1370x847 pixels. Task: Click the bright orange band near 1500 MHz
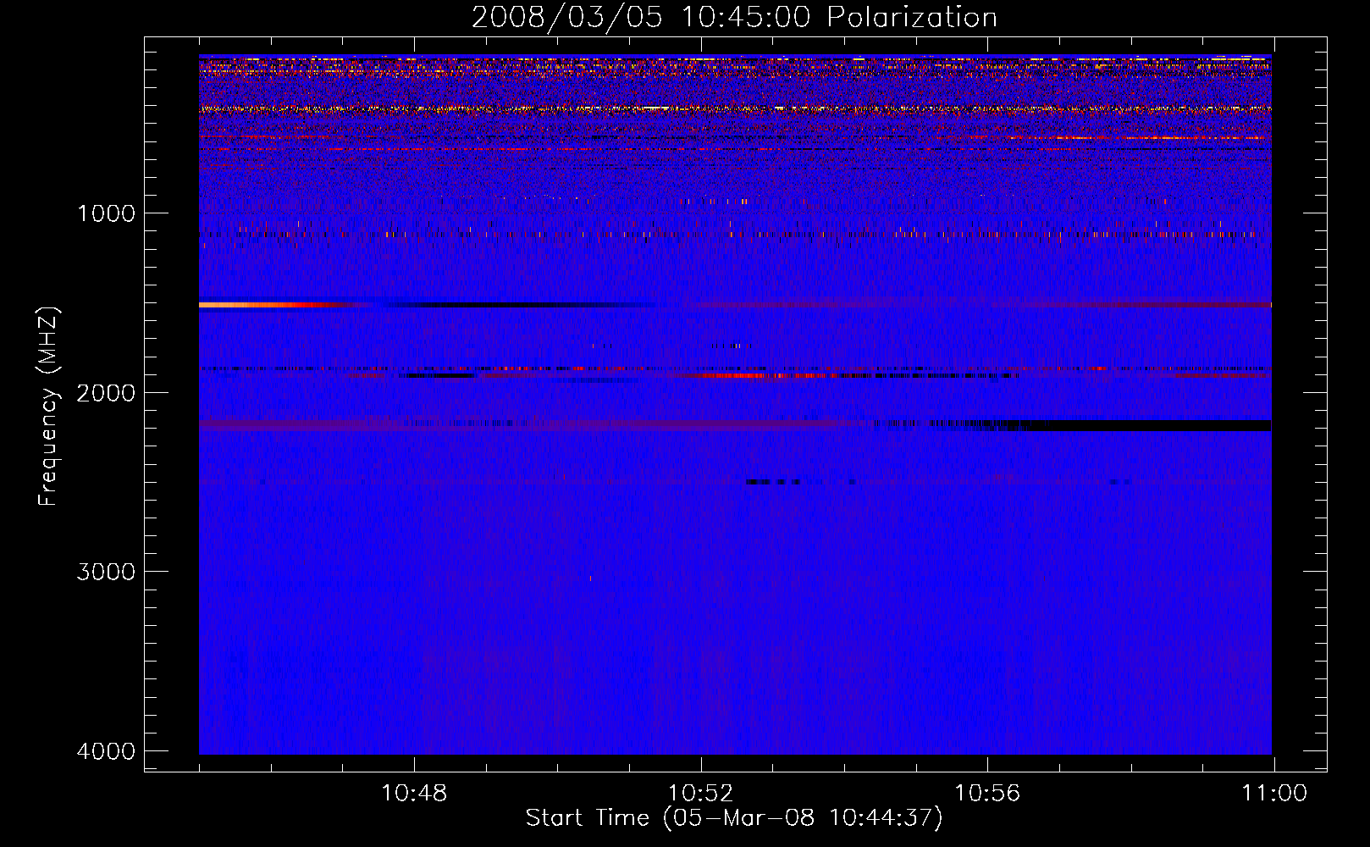click(271, 304)
